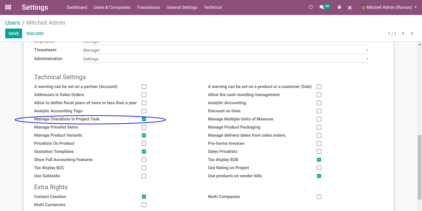Enable Pricelists On Product checkbox
The width and height of the screenshot is (422, 211).
coord(144,143)
